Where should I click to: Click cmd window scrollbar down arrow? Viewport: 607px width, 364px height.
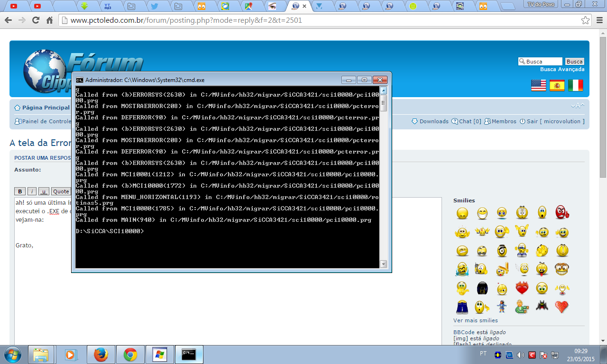[384, 264]
